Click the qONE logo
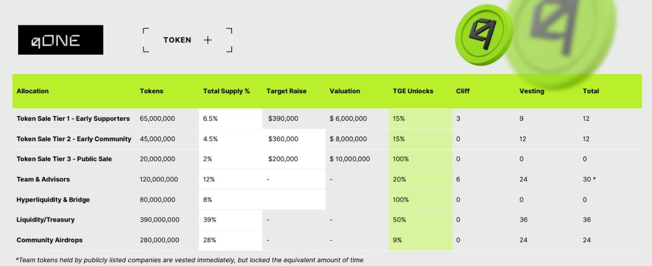This screenshot has width=652, height=266. [61, 40]
